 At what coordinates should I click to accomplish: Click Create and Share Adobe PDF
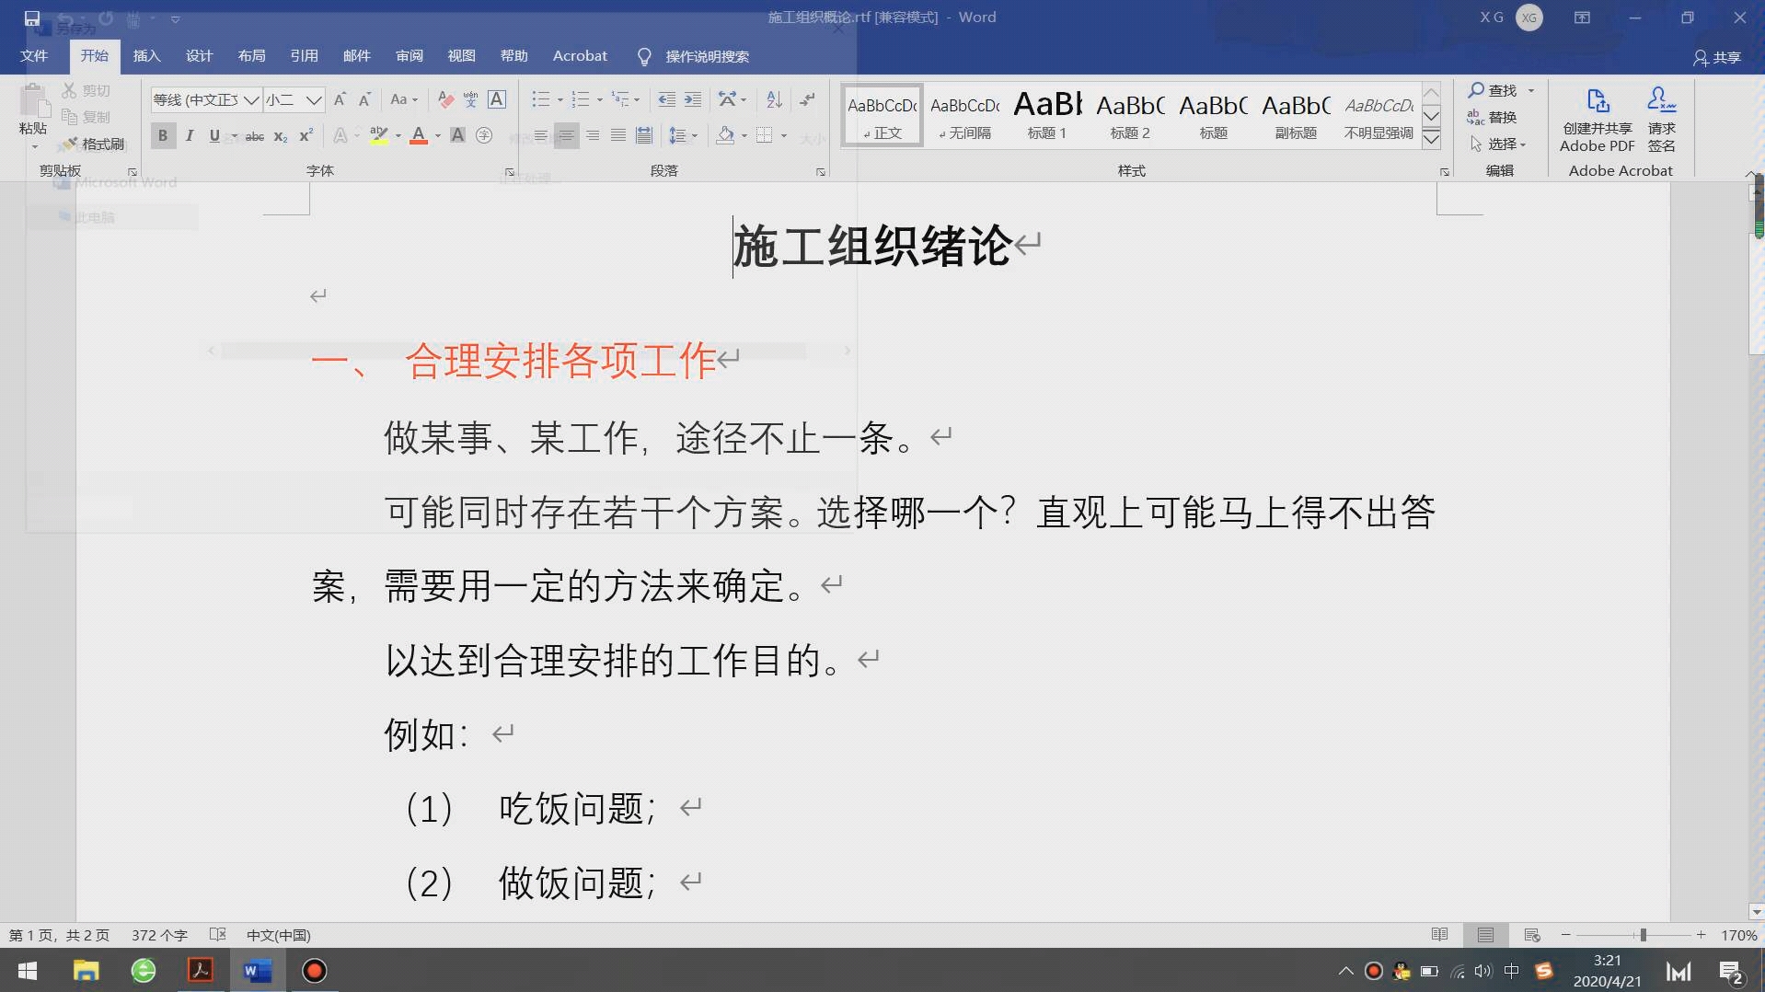click(1598, 121)
